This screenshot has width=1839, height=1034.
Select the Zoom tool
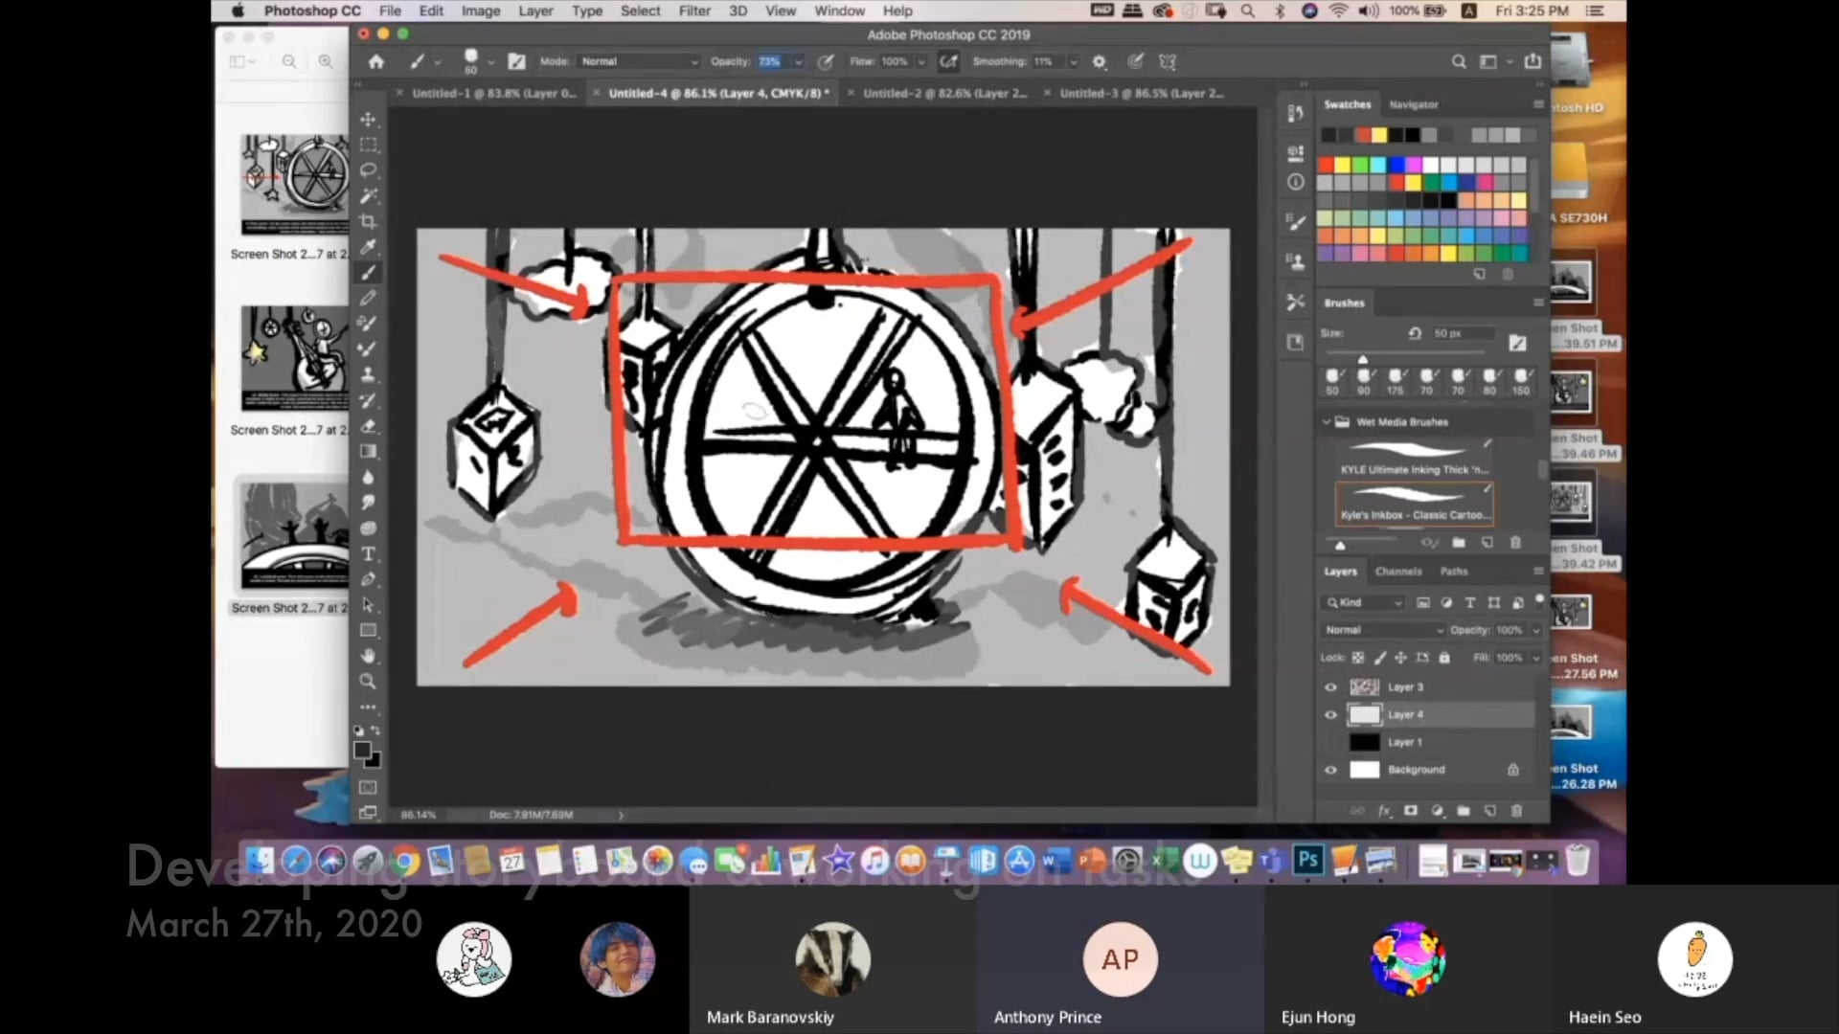click(x=368, y=681)
